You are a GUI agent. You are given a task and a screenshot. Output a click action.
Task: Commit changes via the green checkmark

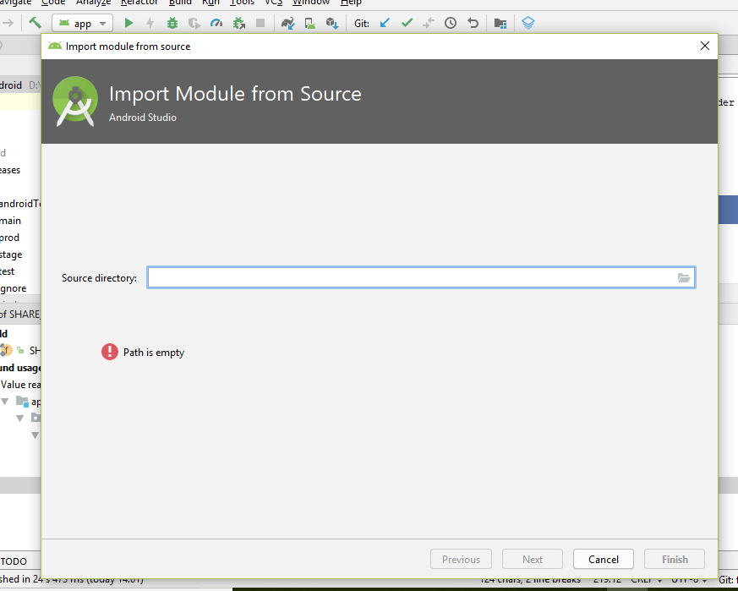point(407,23)
